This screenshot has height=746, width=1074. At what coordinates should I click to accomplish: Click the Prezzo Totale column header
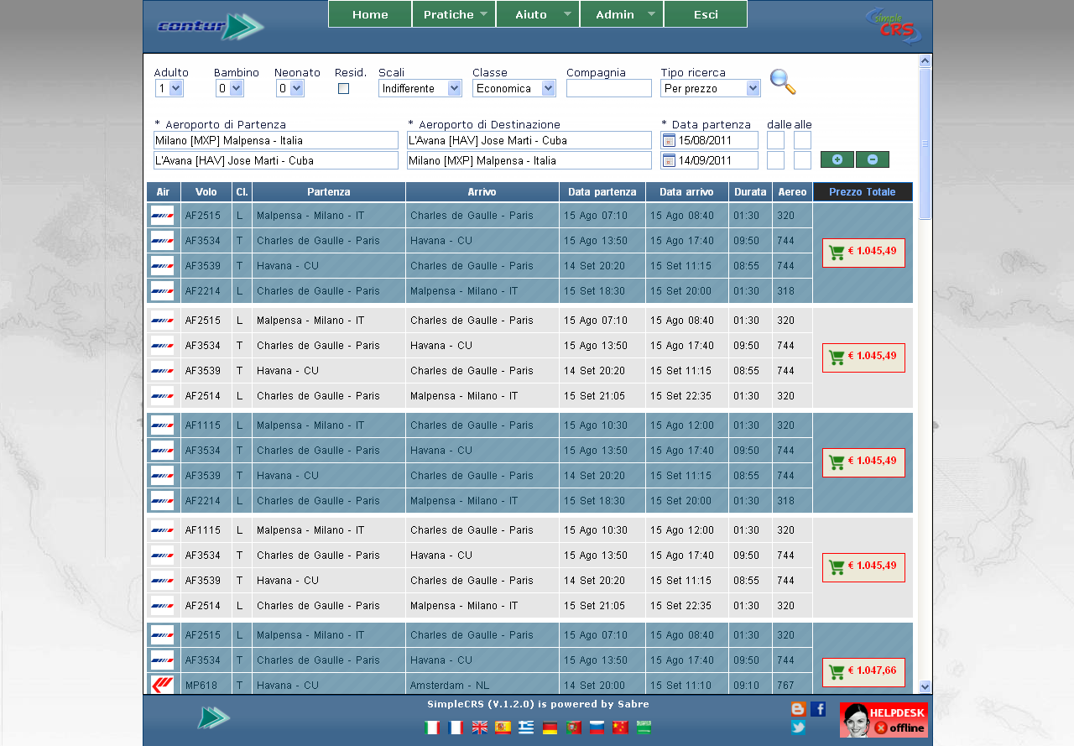click(863, 192)
